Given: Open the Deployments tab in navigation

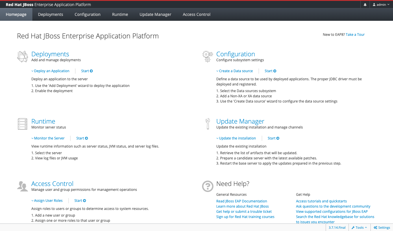Looking at the screenshot, I should pyautogui.click(x=51, y=14).
